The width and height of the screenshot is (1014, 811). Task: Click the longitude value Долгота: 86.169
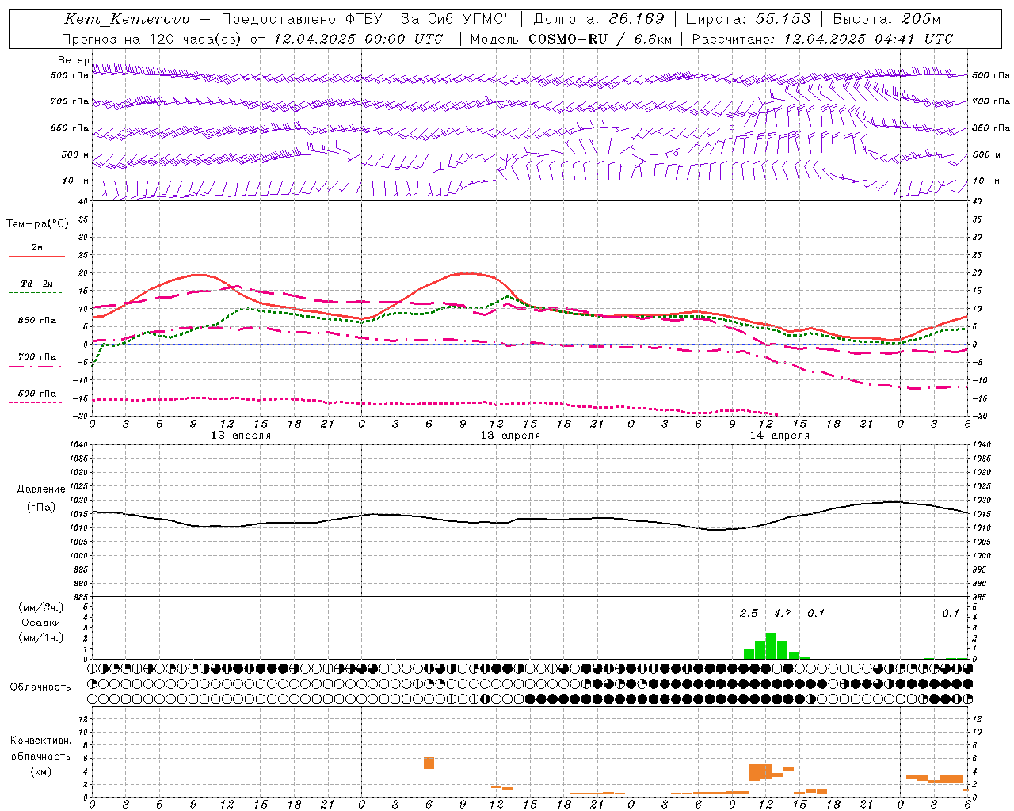599,20
